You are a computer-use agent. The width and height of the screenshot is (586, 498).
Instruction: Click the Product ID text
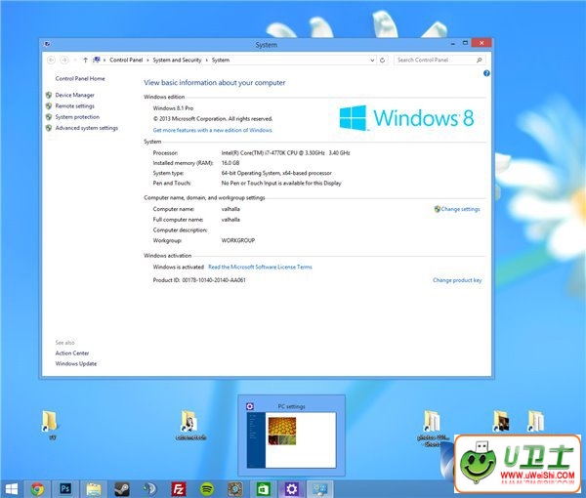(199, 280)
